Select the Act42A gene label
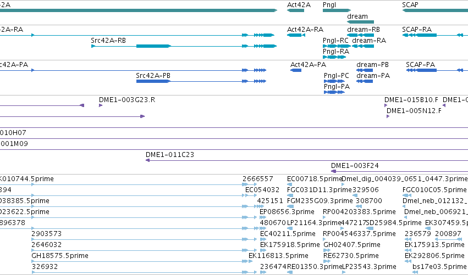Viewport: 468px width, 275px height. click(x=299, y=5)
